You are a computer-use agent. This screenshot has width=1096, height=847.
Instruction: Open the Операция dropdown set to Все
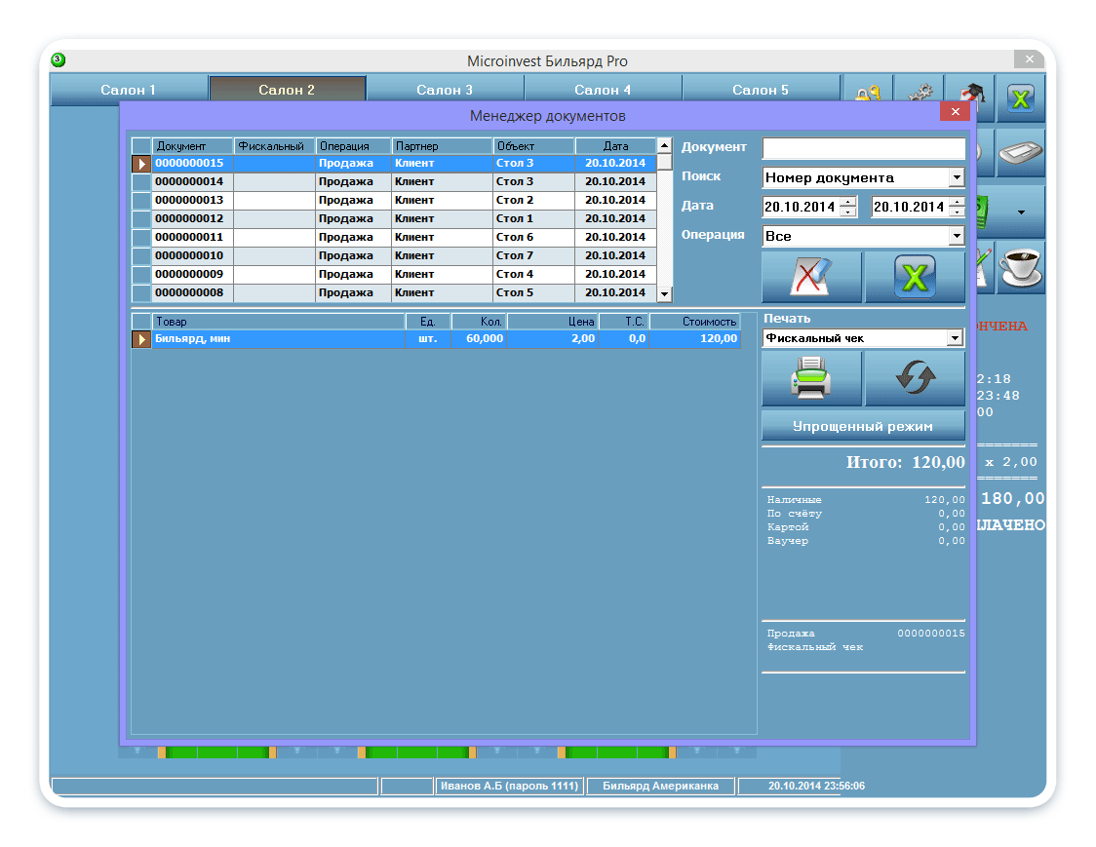click(x=956, y=237)
